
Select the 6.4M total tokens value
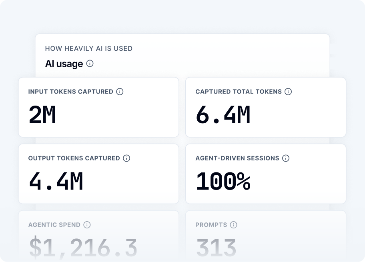[223, 115]
